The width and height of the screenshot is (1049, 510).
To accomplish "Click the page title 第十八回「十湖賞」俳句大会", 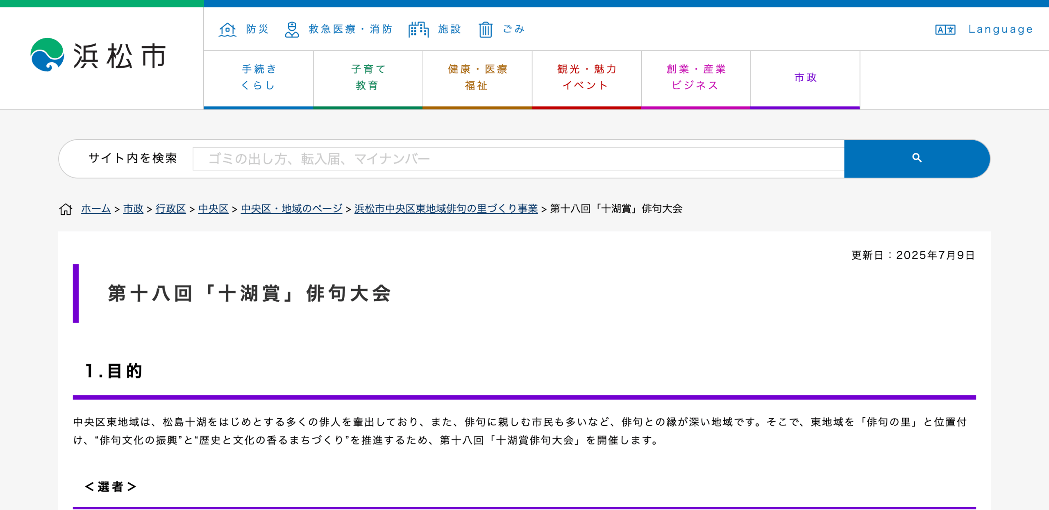I will (249, 294).
